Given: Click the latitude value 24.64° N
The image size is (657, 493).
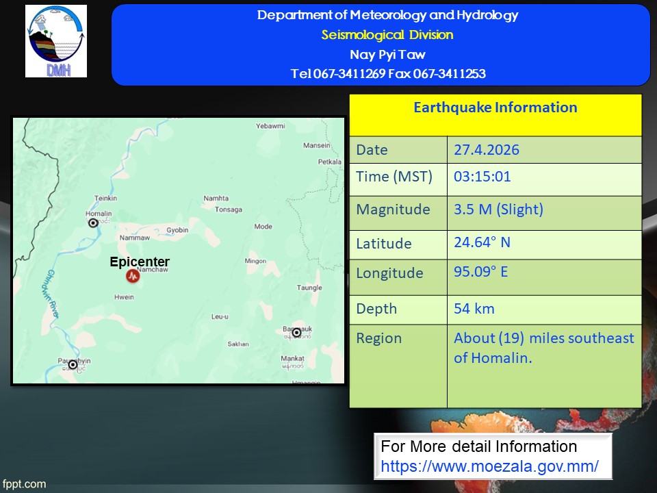Looking at the screenshot, I should (482, 242).
